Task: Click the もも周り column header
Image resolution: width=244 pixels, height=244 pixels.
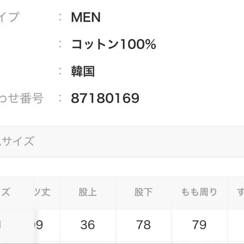Action: click(199, 192)
